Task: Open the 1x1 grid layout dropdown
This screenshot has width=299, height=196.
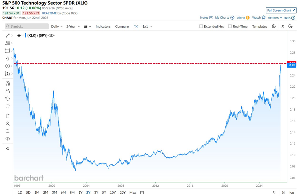Action: click(147, 27)
